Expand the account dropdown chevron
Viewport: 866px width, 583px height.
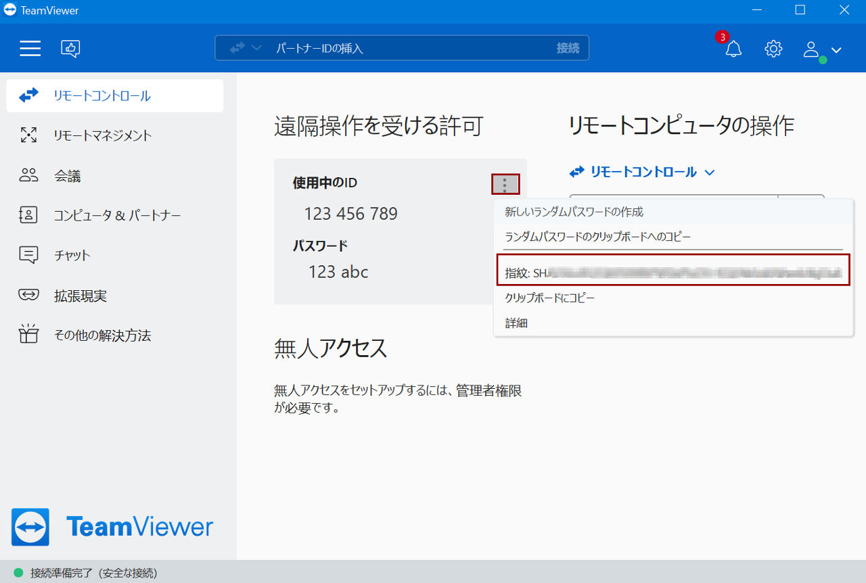tap(836, 49)
